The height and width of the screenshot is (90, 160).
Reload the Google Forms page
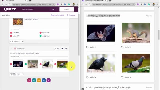[90, 4]
